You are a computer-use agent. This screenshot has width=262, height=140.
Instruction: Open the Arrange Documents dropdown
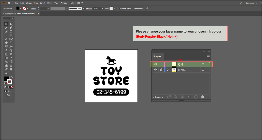[80, 3]
